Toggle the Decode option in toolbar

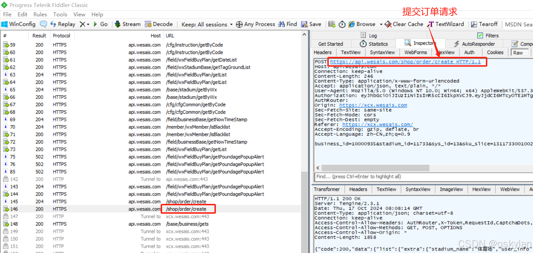(159, 24)
